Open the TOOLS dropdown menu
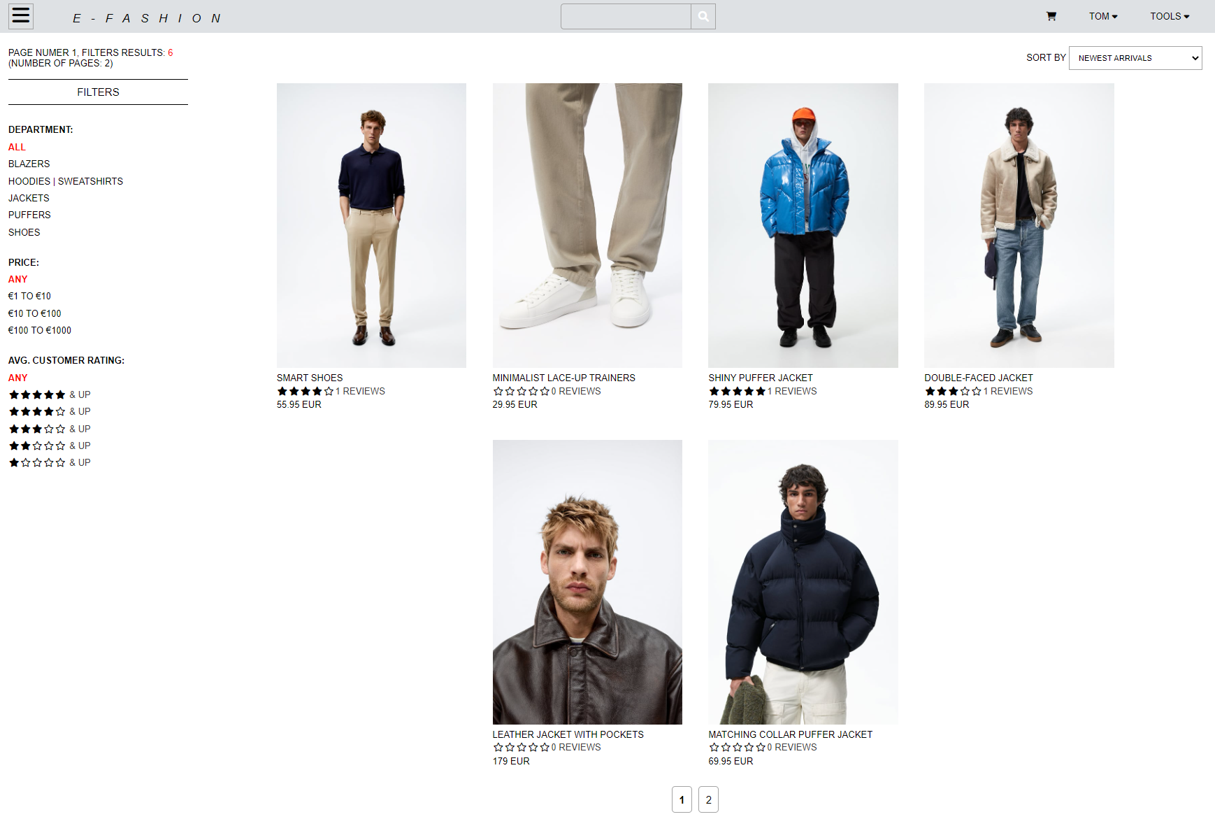This screenshot has width=1215, height=819. coord(1170,16)
